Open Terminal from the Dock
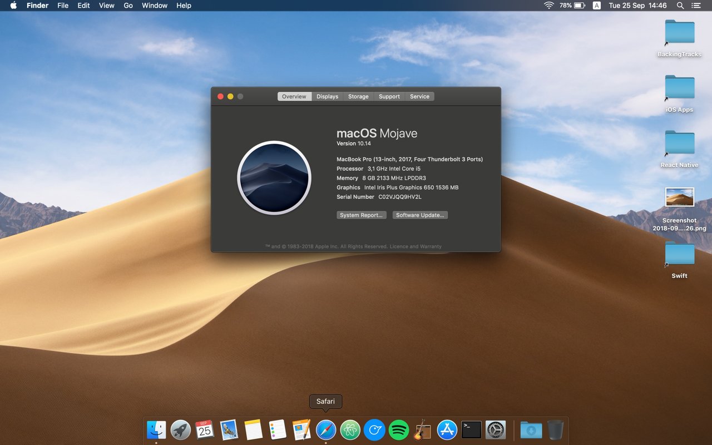712x445 pixels. tap(472, 429)
